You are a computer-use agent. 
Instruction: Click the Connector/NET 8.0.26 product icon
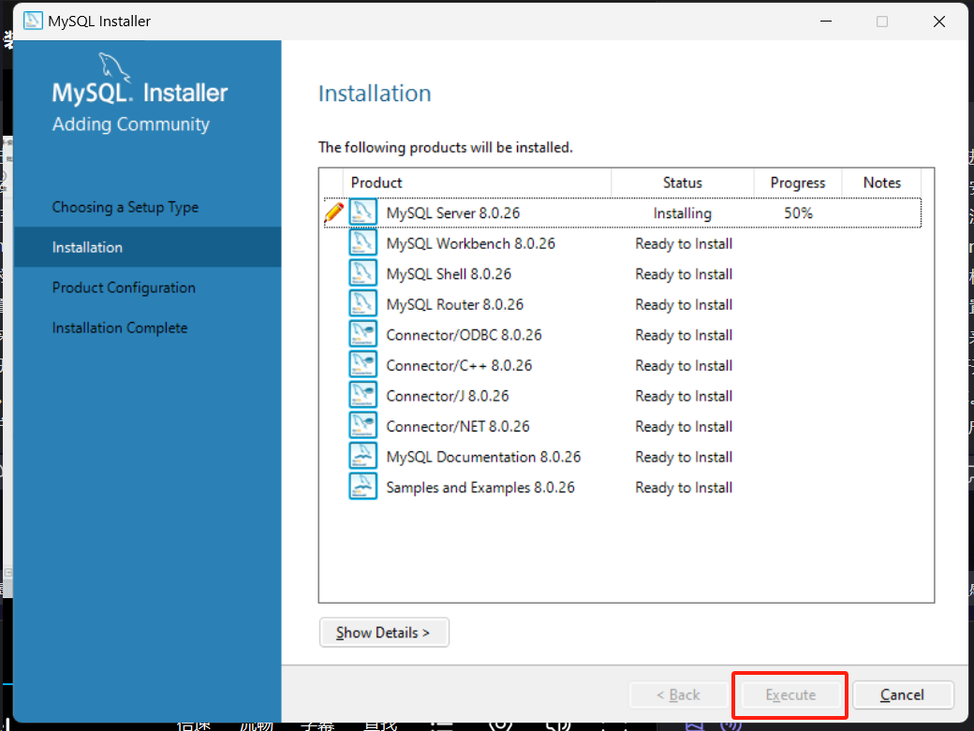point(362,425)
